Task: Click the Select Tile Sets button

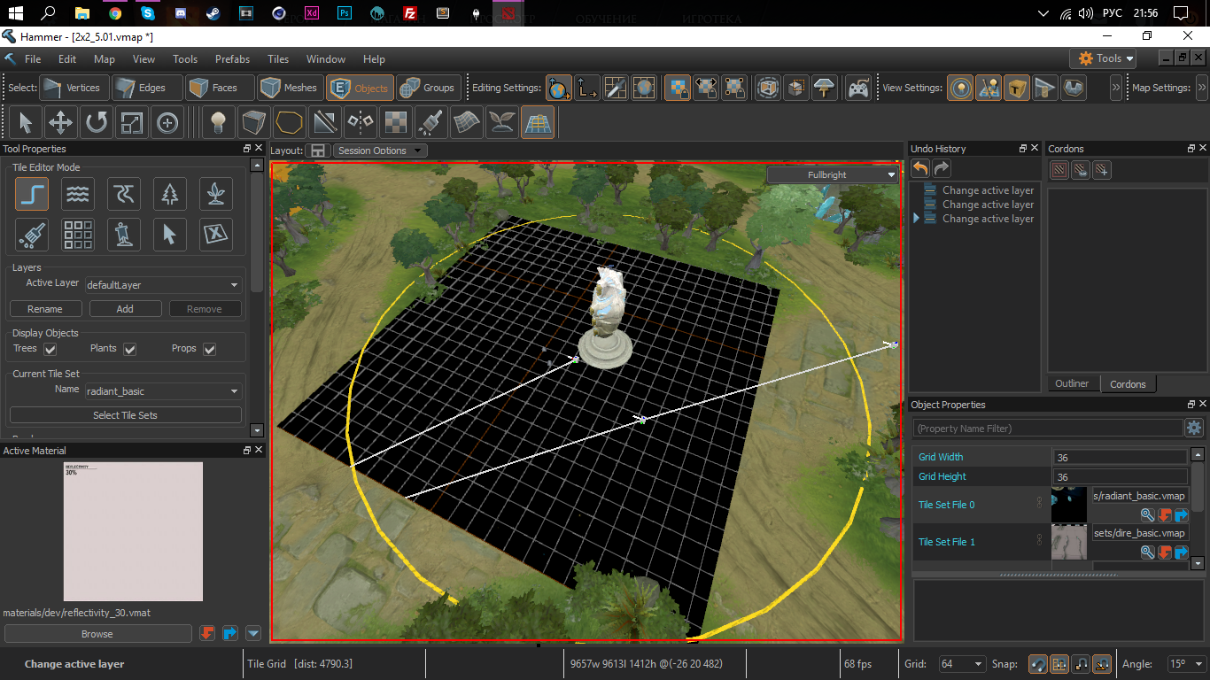Action: click(125, 415)
